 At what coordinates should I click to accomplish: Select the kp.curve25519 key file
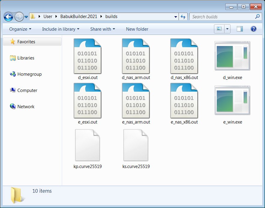(88, 145)
